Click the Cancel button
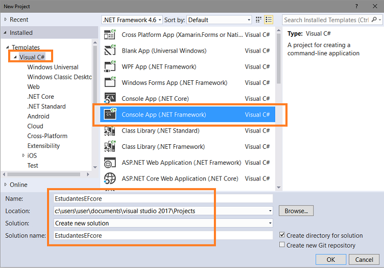 [364, 259]
